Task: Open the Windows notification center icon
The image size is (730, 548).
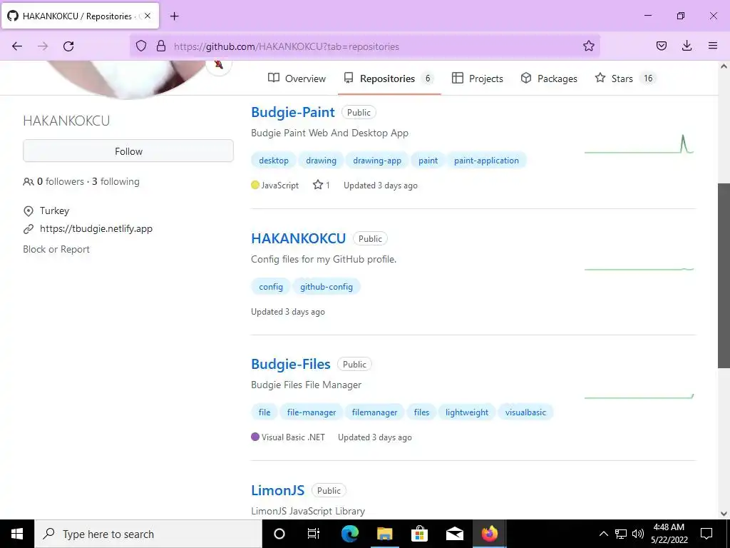Action: [706, 534]
